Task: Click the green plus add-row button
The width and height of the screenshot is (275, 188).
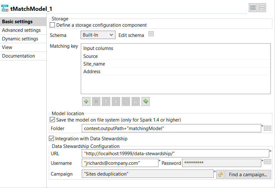Action: click(86, 102)
